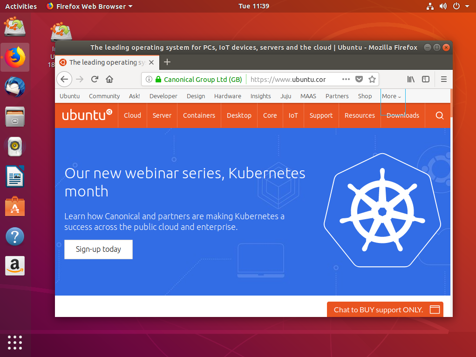Open the Chat to BUY support widget
476x357 pixels.
pyautogui.click(x=385, y=309)
